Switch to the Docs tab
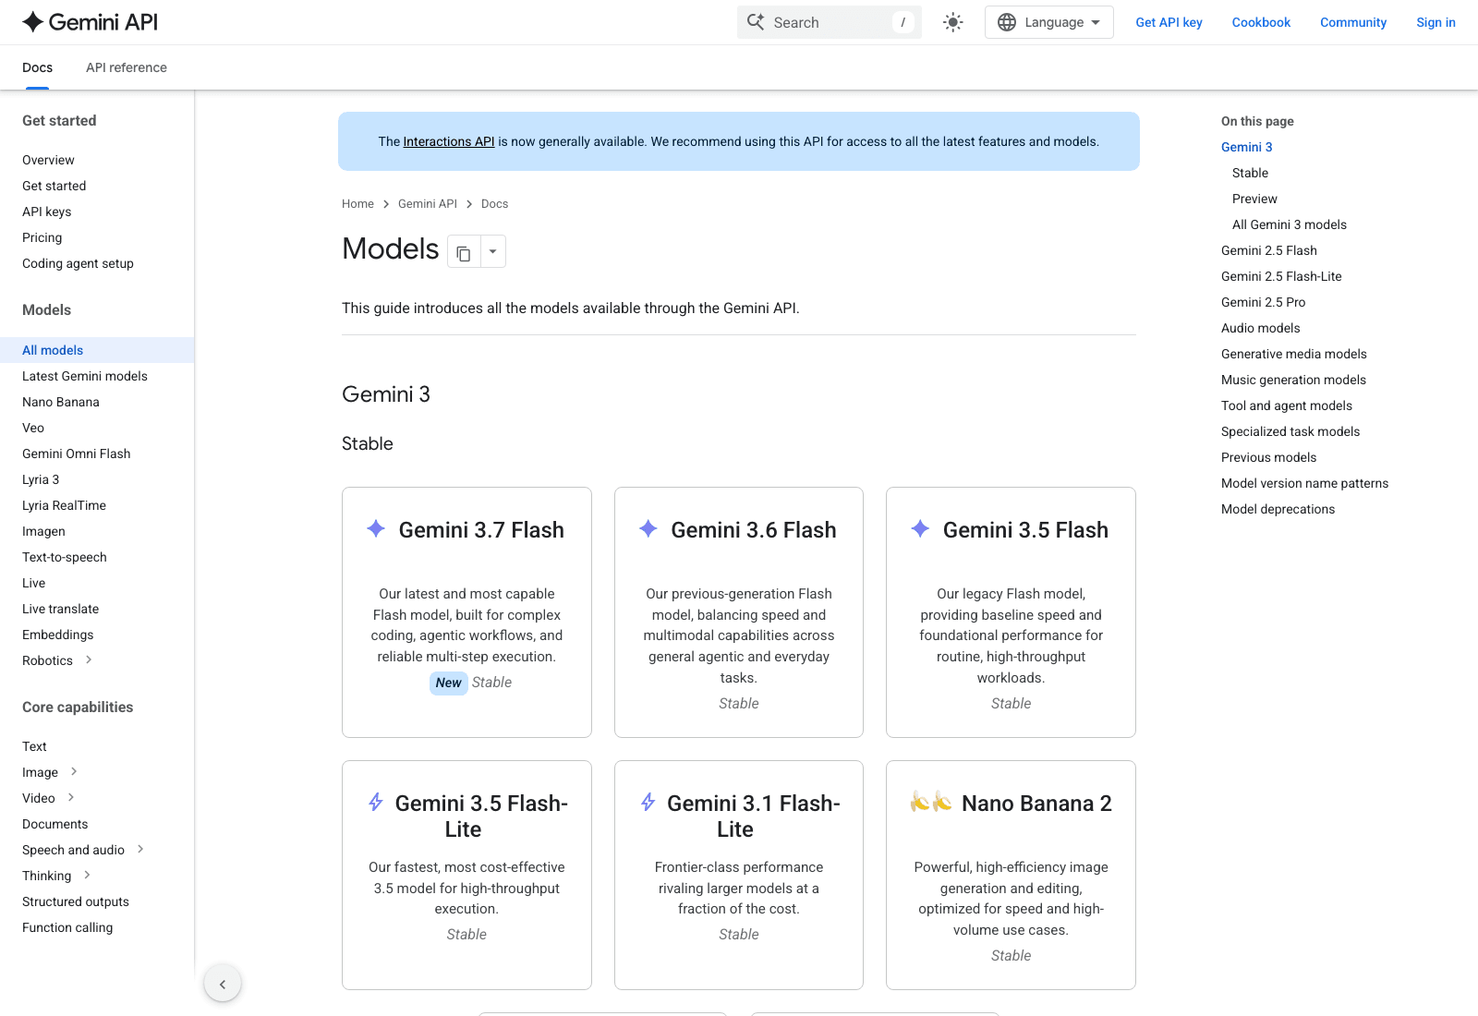1478x1016 pixels. (x=37, y=67)
